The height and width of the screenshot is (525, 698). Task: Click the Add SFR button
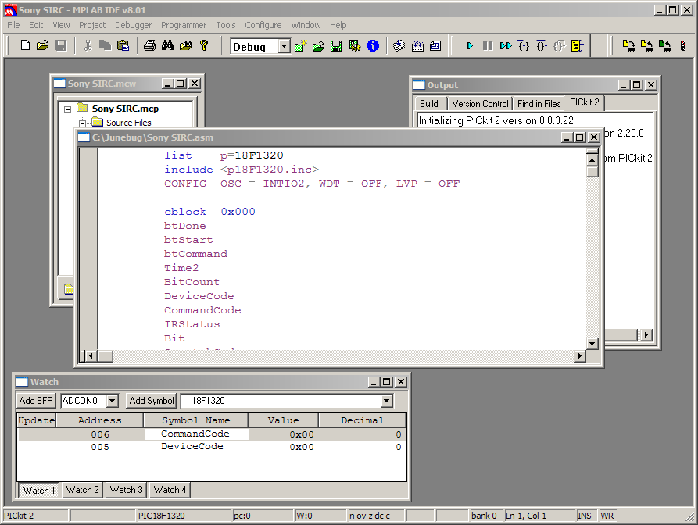click(x=36, y=401)
